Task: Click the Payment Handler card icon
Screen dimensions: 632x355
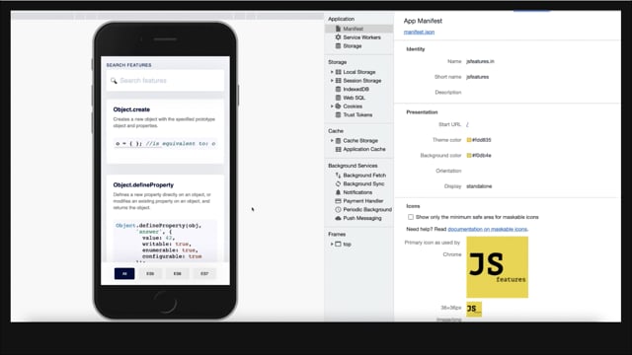Action: pos(338,201)
